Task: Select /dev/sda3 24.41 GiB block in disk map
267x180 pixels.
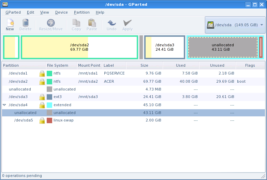Action: (165, 47)
